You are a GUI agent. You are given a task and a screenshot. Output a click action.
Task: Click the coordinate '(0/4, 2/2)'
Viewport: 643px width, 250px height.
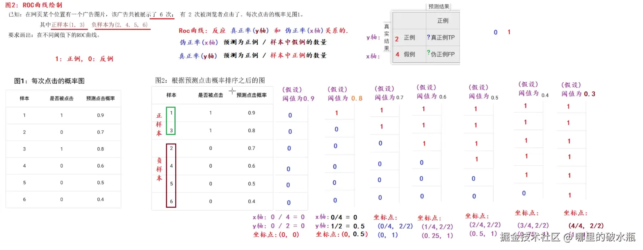point(395,226)
